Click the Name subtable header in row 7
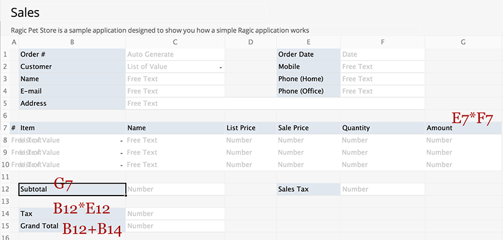 coord(175,128)
